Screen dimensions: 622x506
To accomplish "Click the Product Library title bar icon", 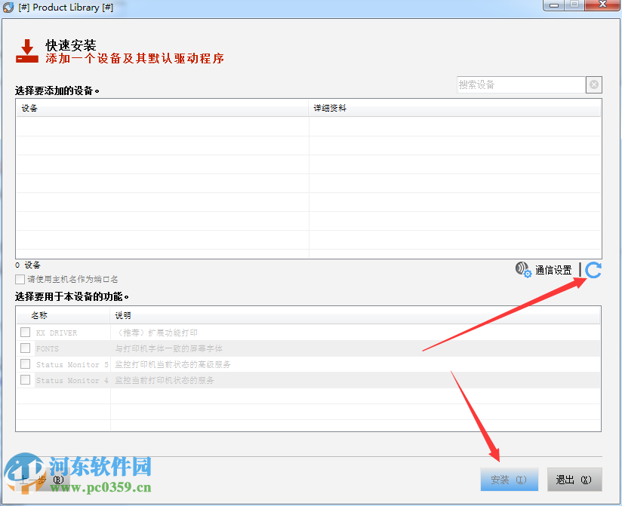I will click(8, 7).
